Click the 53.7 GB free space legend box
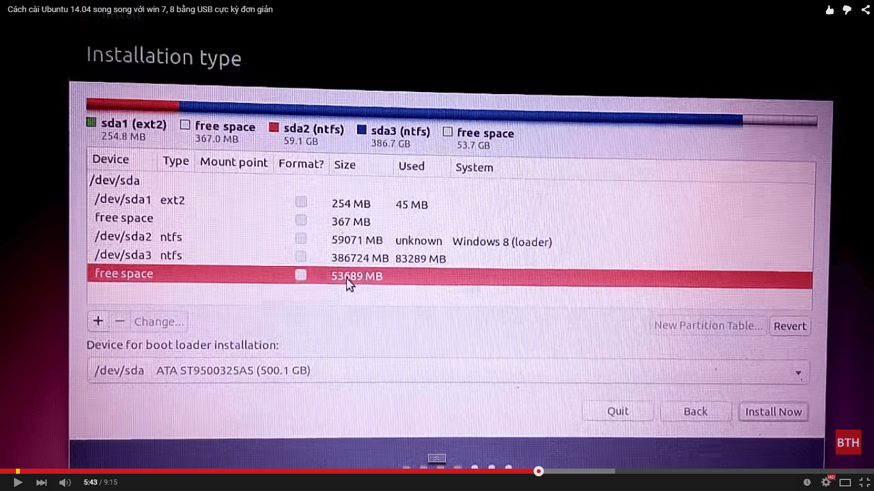Image resolution: width=874 pixels, height=491 pixels. 448,132
